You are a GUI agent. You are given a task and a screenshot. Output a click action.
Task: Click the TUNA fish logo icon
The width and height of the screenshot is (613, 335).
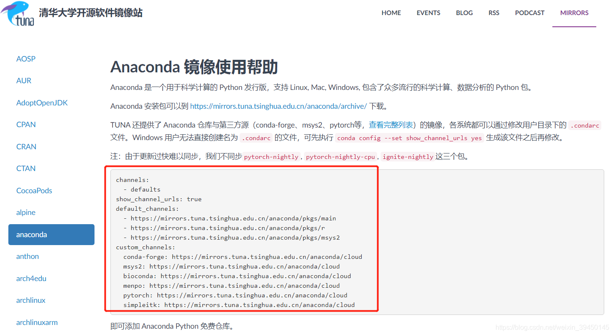[18, 13]
